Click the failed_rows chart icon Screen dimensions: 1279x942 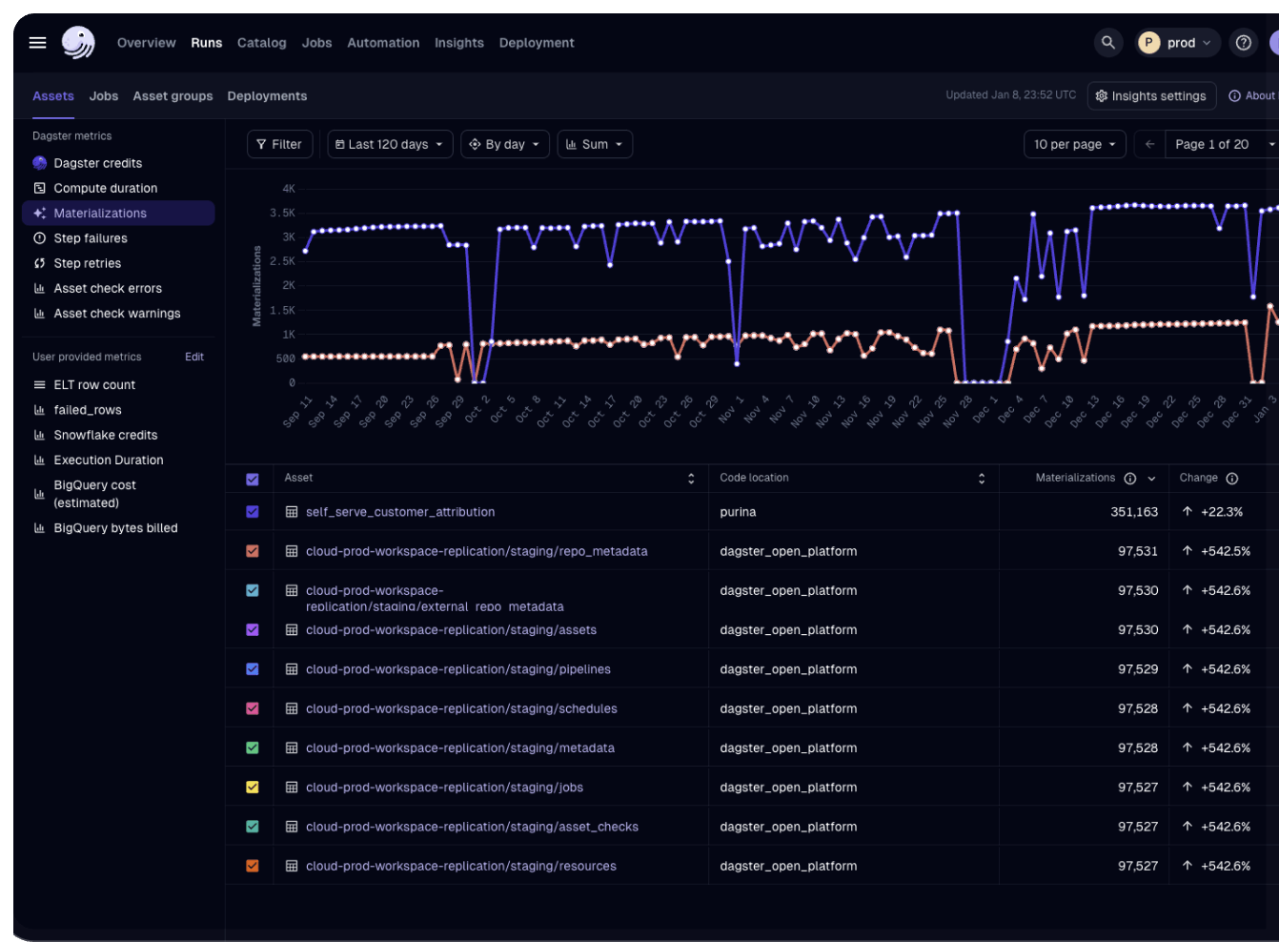coord(40,410)
